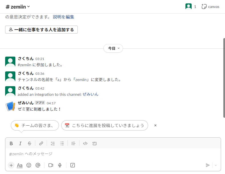Image resolution: width=225 pixels, height=174 pixels.
Task: Dismiss the message suggestions
Action: [155, 125]
